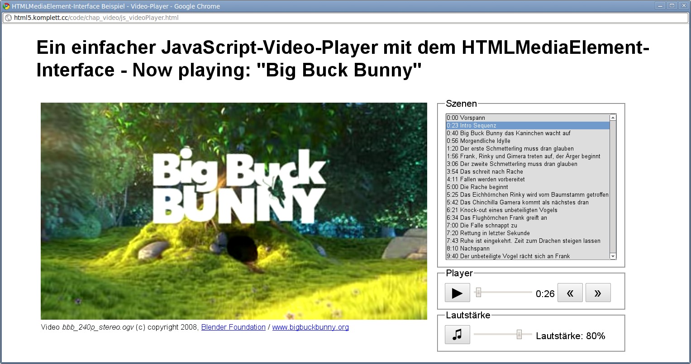Image resolution: width=691 pixels, height=364 pixels.
Task: Click the Lautstärke volume slider handle
Action: (519, 334)
